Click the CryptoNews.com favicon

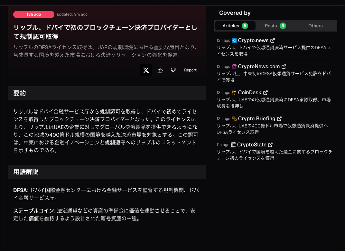(x=235, y=67)
